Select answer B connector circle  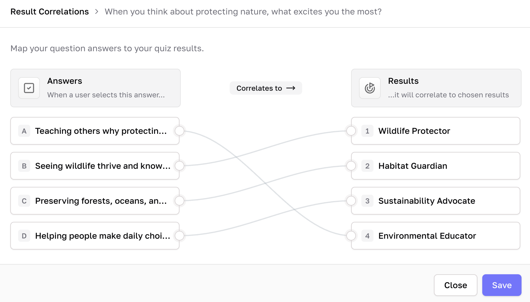pos(179,166)
